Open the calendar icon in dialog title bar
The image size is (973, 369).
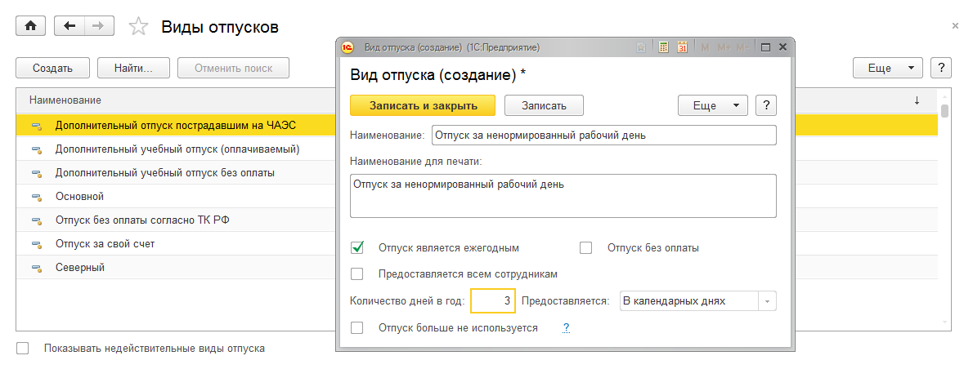coord(683,47)
